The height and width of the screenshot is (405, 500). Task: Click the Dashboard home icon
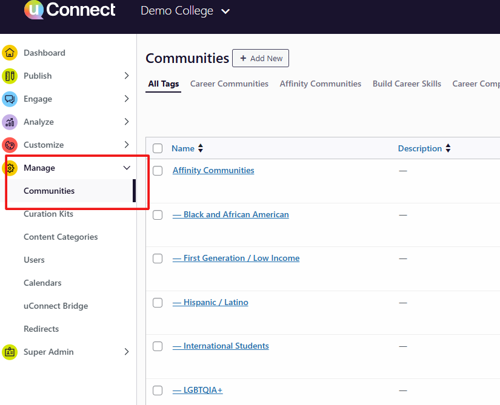10,53
